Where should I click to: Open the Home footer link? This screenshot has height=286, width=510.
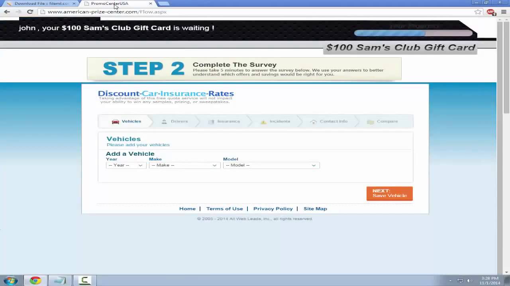pyautogui.click(x=187, y=209)
